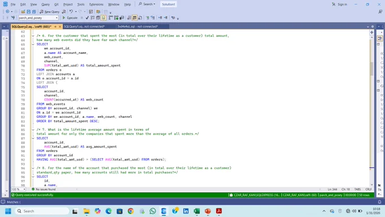Parse the query with the checkmark icon
Screen dimensions: 385x217
[x=87, y=18]
